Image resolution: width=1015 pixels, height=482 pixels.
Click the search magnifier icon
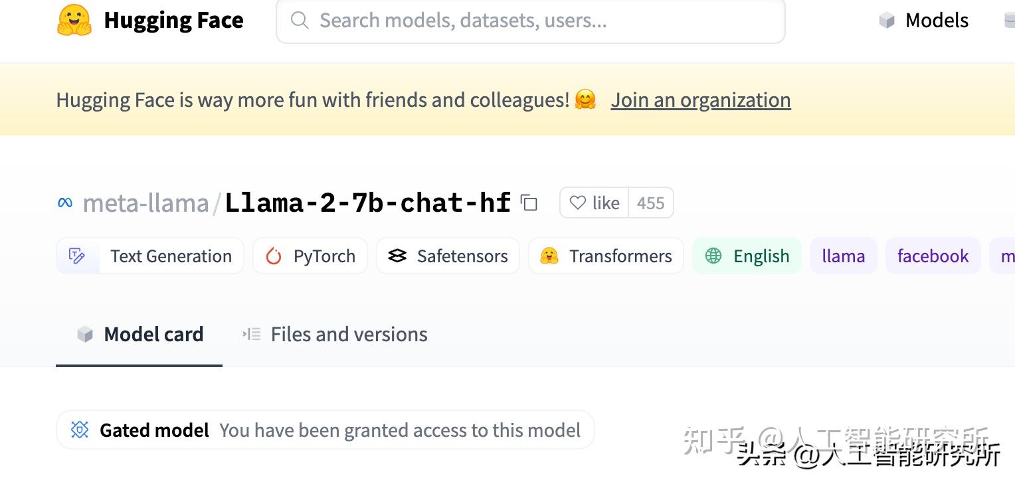300,21
